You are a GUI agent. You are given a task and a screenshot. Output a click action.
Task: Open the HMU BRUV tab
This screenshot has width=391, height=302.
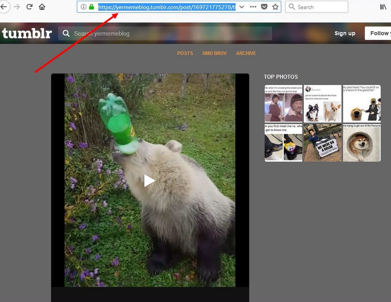tap(214, 53)
